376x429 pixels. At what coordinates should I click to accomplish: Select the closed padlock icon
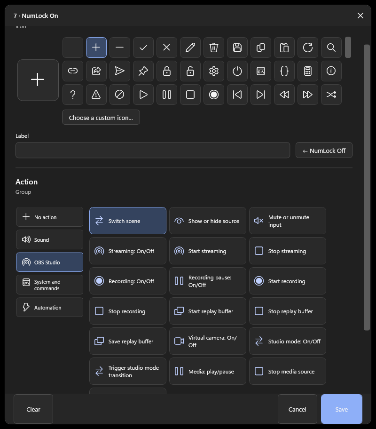point(167,71)
